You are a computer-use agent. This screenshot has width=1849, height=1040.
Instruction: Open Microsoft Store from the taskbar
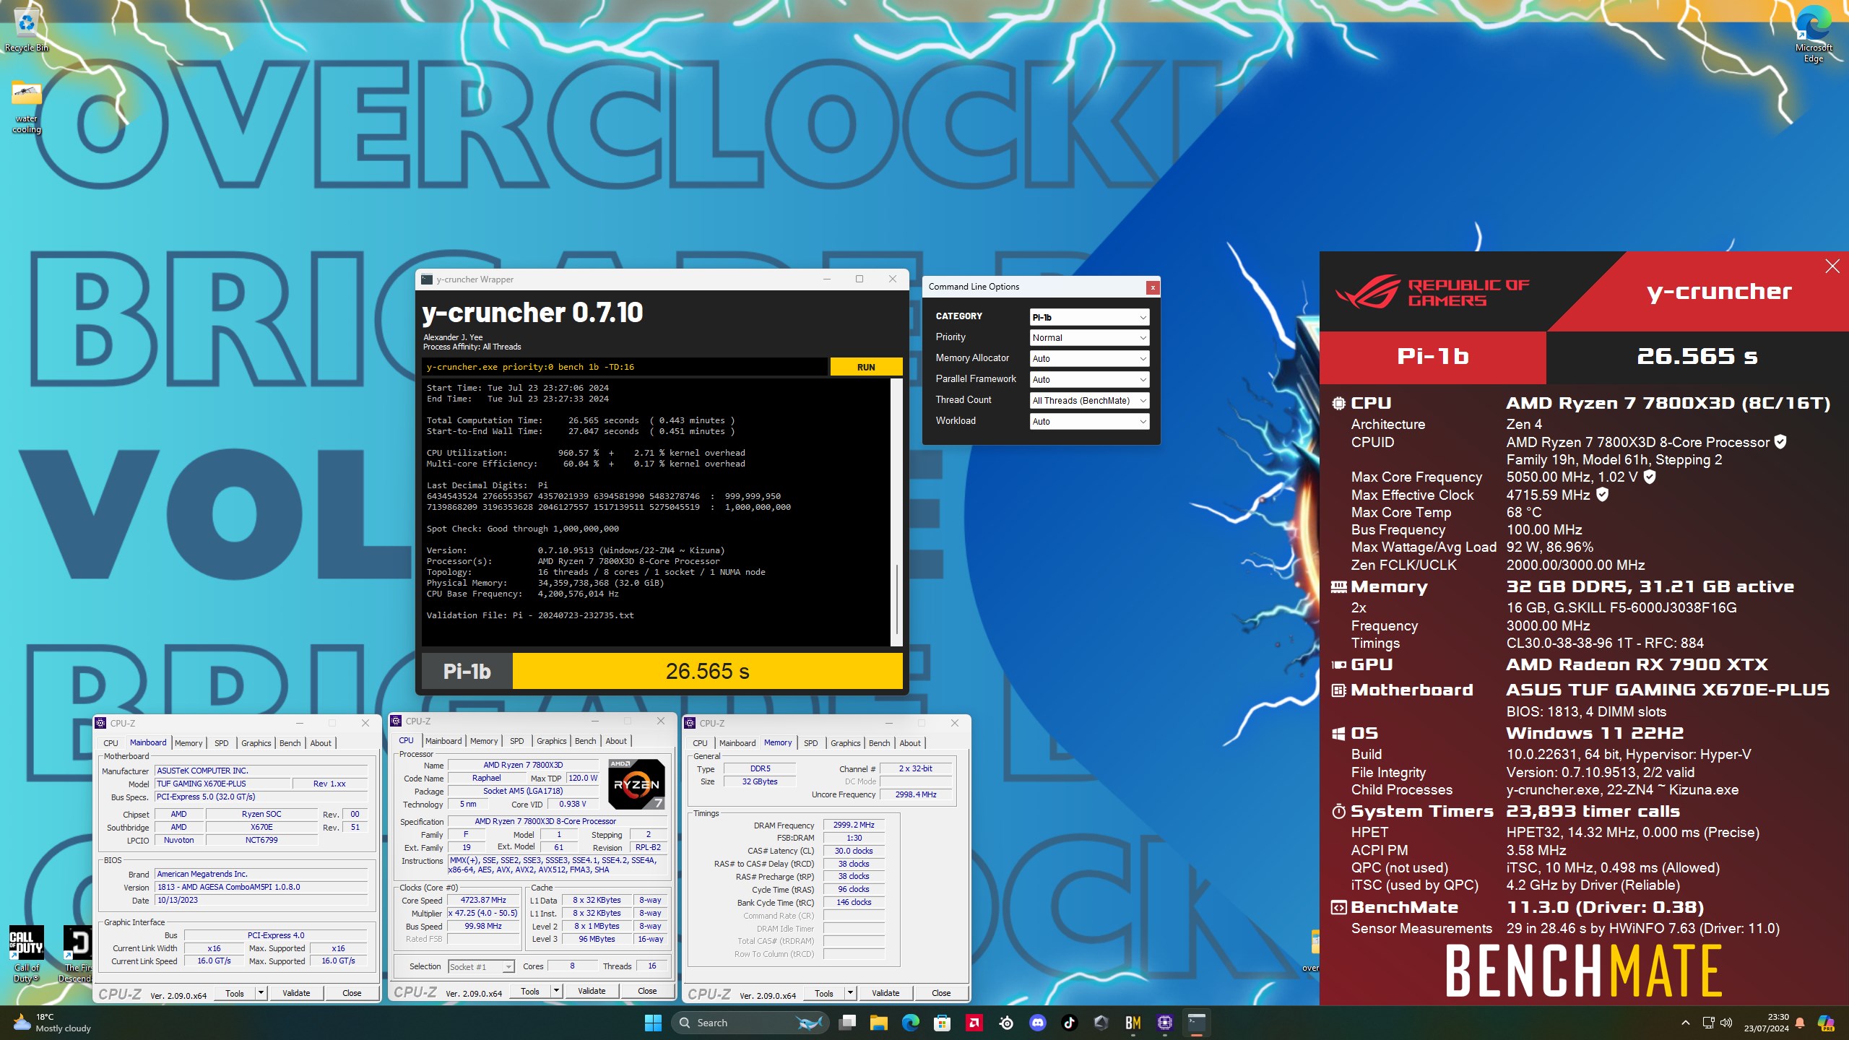[942, 1023]
